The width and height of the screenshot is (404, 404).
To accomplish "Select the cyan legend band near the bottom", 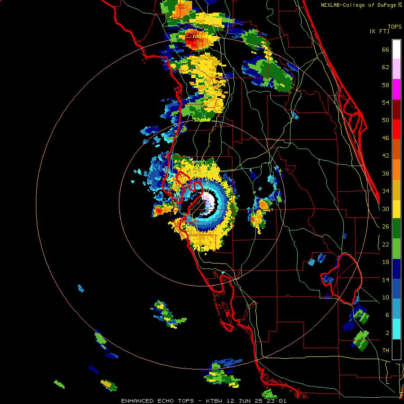I will (396, 329).
